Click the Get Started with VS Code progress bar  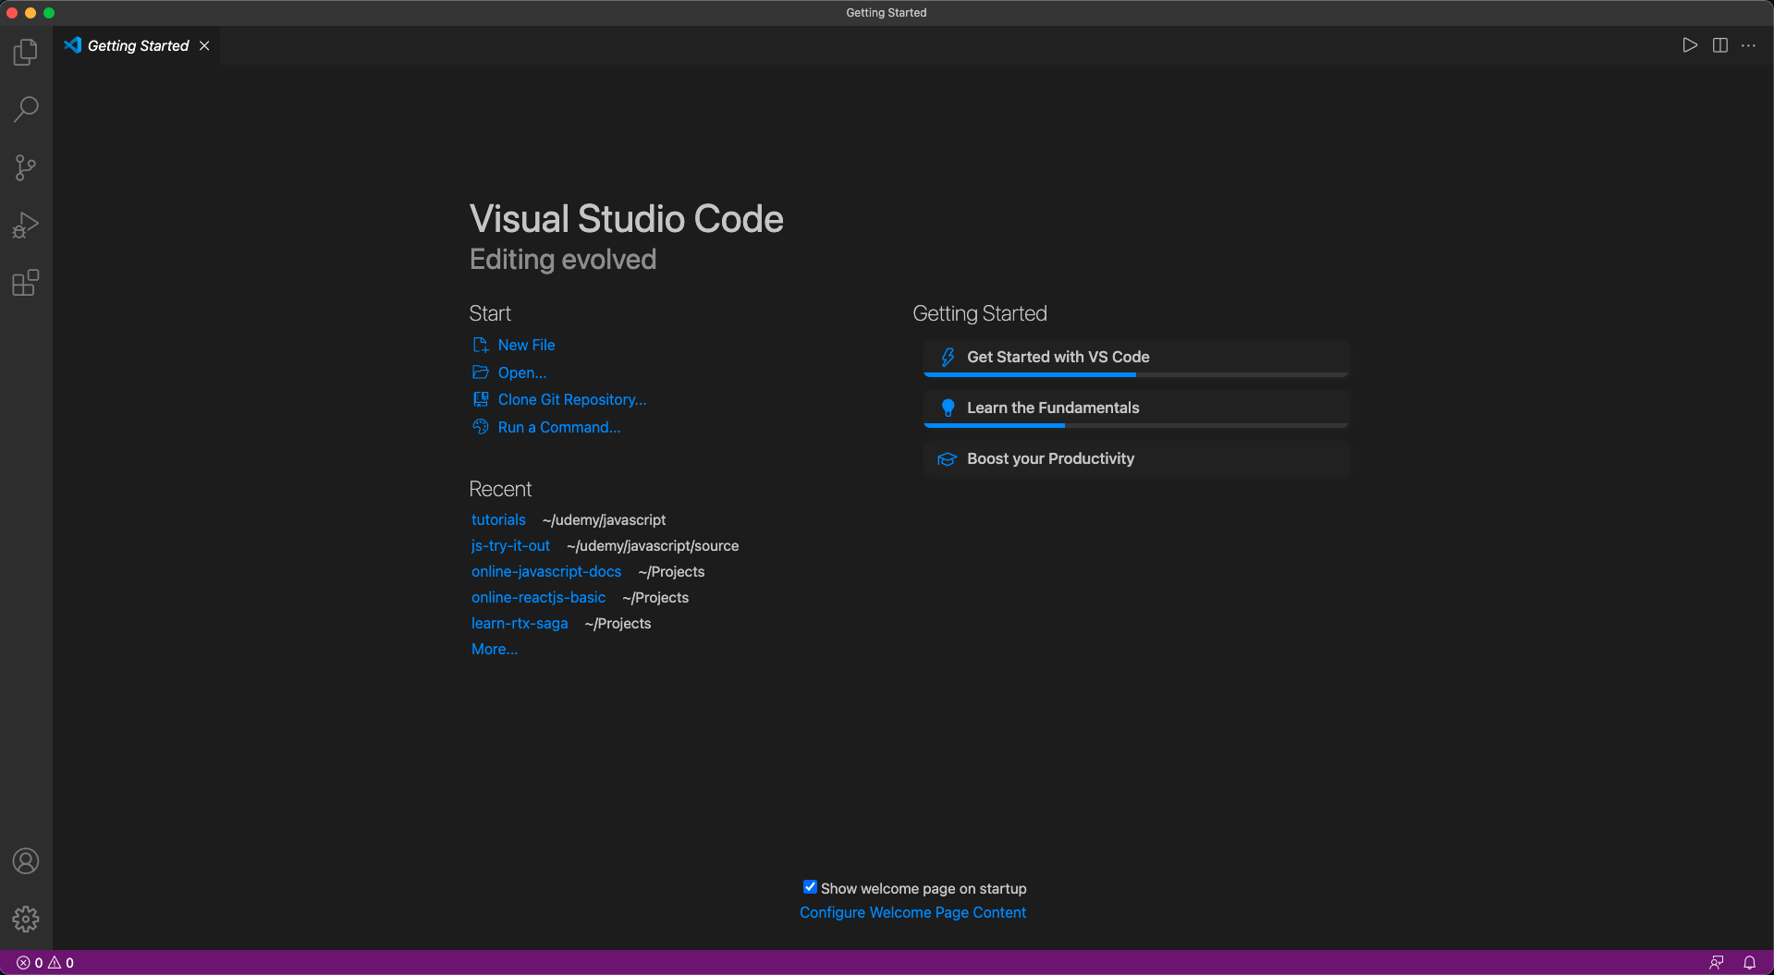pos(1136,374)
